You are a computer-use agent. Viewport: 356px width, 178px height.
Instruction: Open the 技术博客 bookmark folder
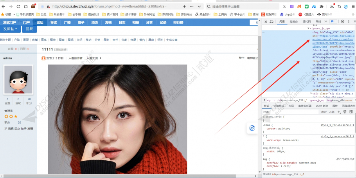coord(128,14)
